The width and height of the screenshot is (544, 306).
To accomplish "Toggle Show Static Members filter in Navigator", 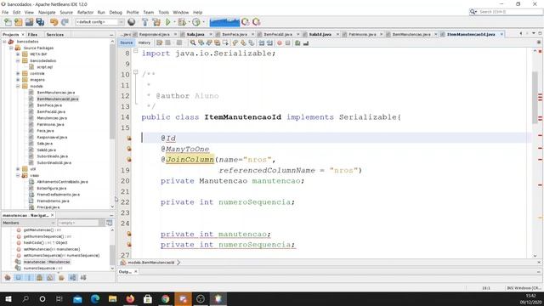I will [x=29, y=278].
